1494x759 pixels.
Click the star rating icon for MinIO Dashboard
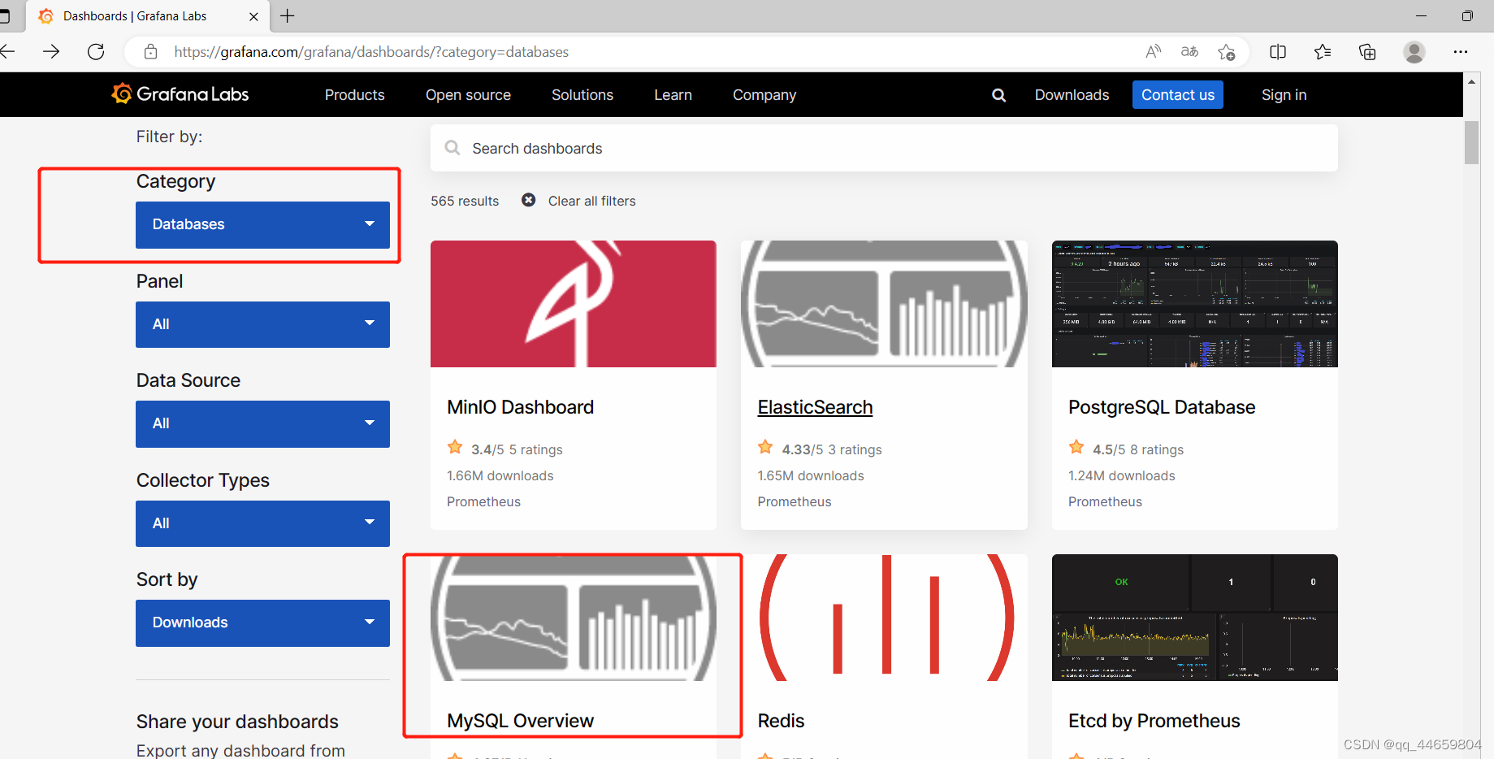pyautogui.click(x=455, y=447)
